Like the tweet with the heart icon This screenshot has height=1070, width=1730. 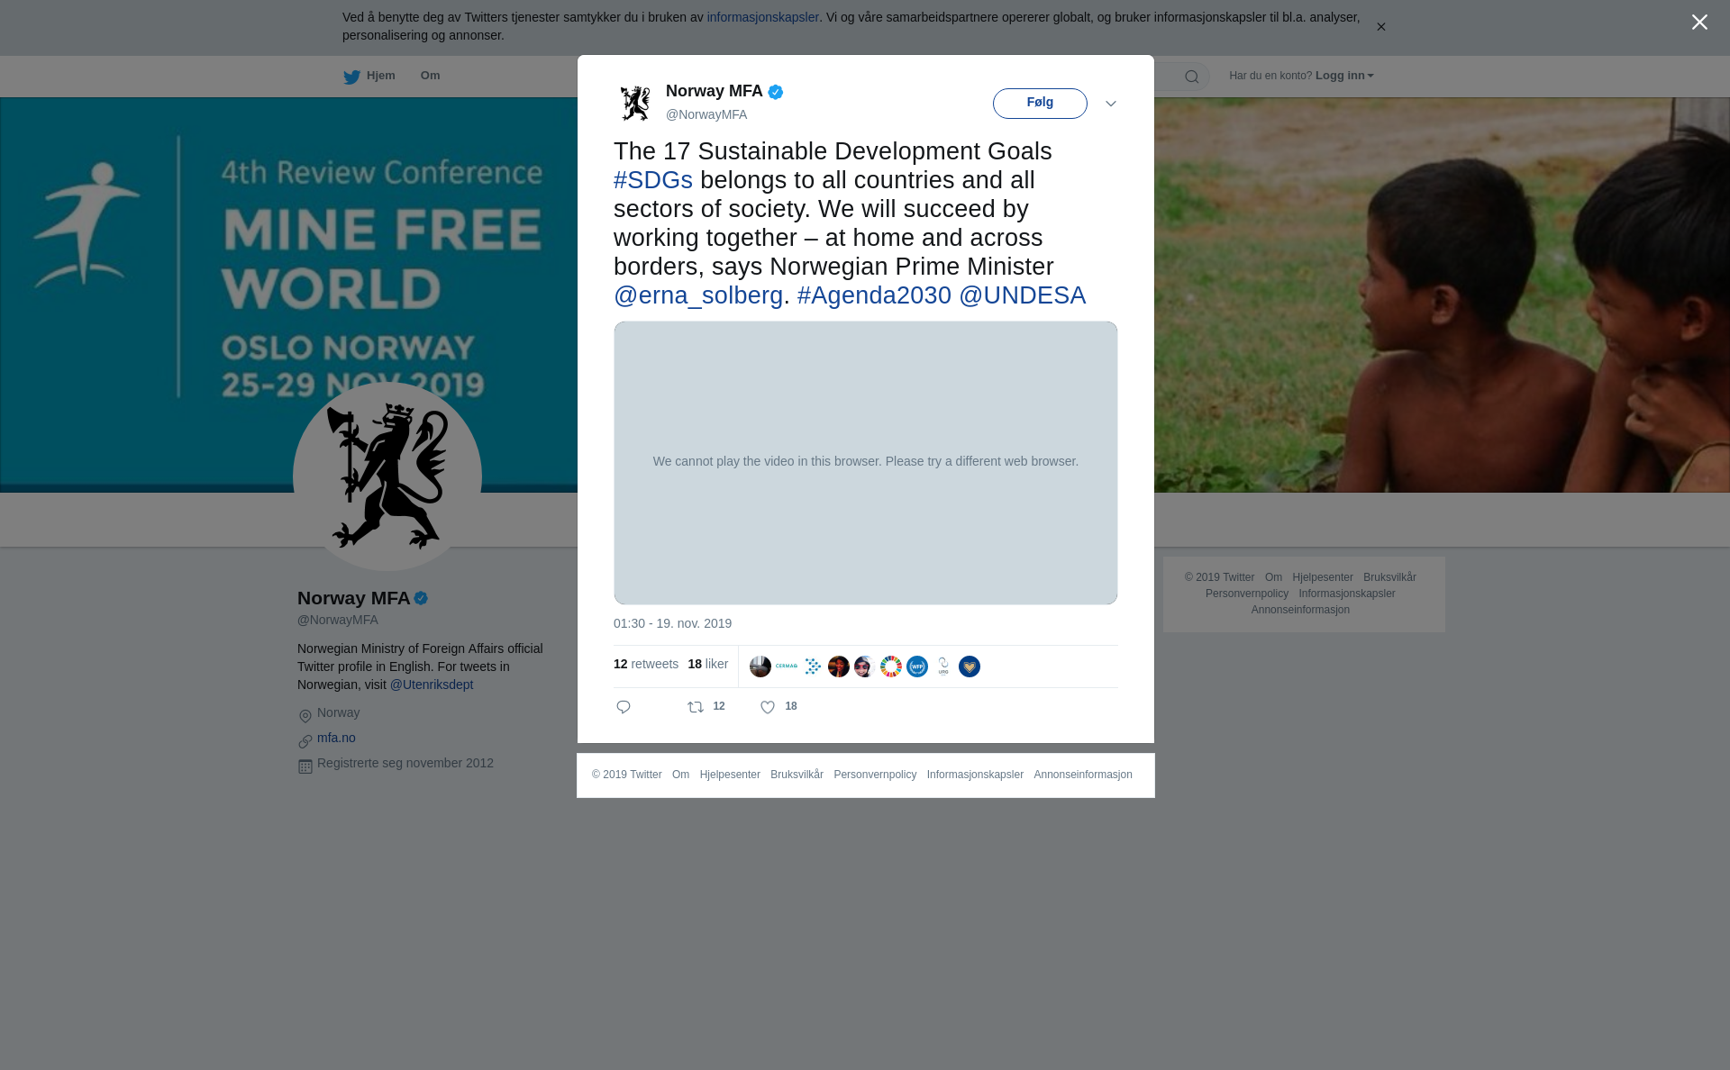click(768, 707)
